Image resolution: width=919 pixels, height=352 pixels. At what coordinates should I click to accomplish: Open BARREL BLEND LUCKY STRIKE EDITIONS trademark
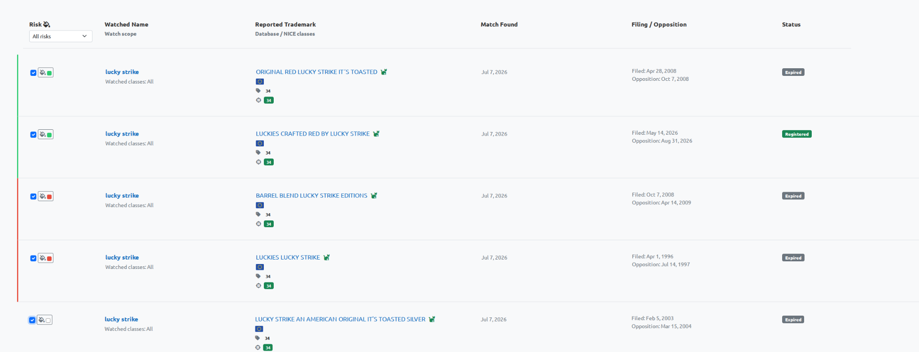[x=311, y=196]
